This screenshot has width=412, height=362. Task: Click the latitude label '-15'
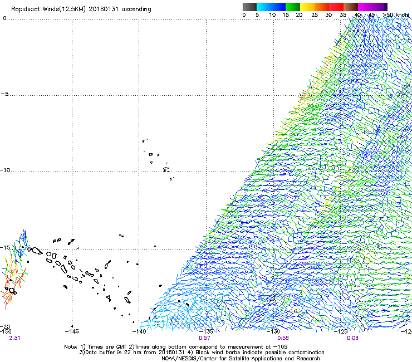coord(4,247)
